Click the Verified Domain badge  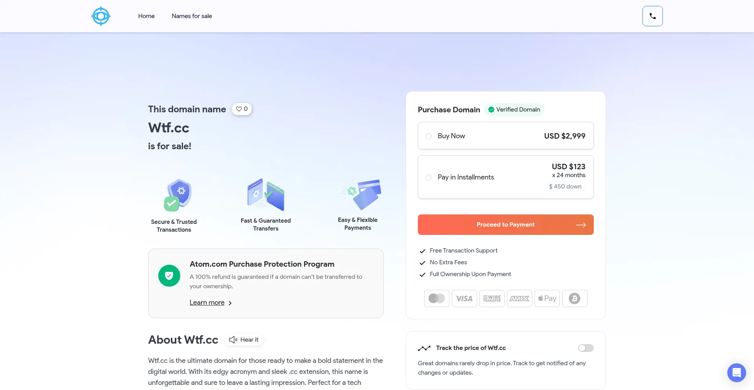tap(514, 110)
